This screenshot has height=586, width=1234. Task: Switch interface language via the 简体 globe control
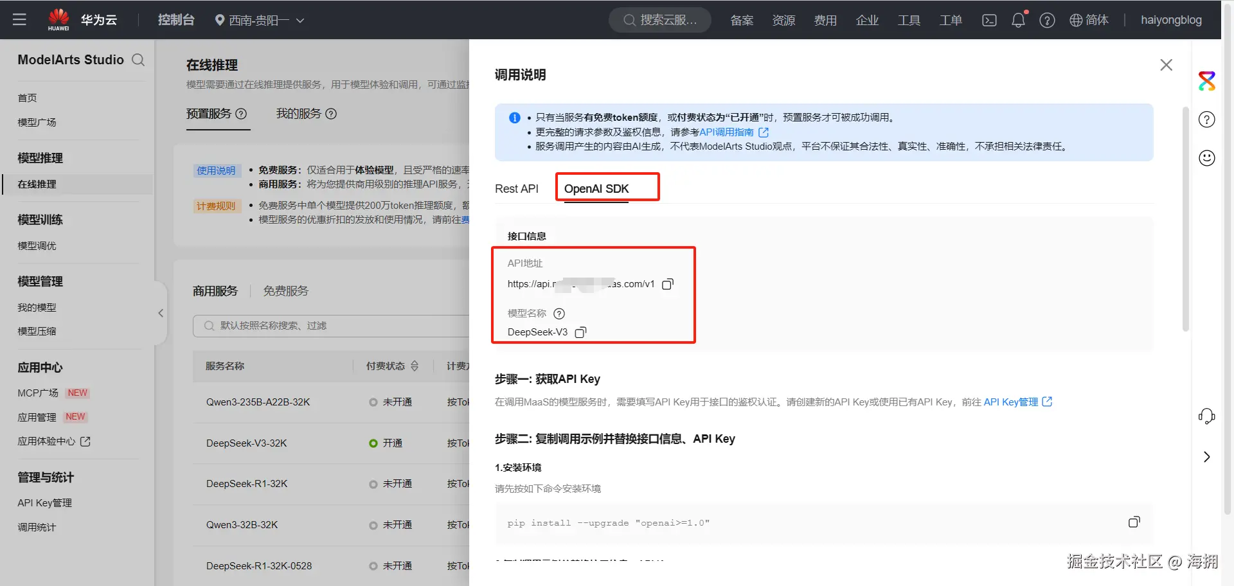(x=1089, y=20)
